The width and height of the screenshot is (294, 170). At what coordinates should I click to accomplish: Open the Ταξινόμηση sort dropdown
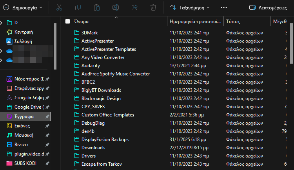190,8
